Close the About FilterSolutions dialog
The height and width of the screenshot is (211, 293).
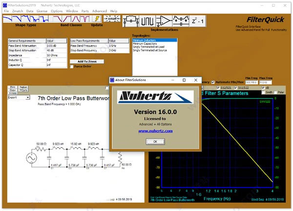pos(196,80)
